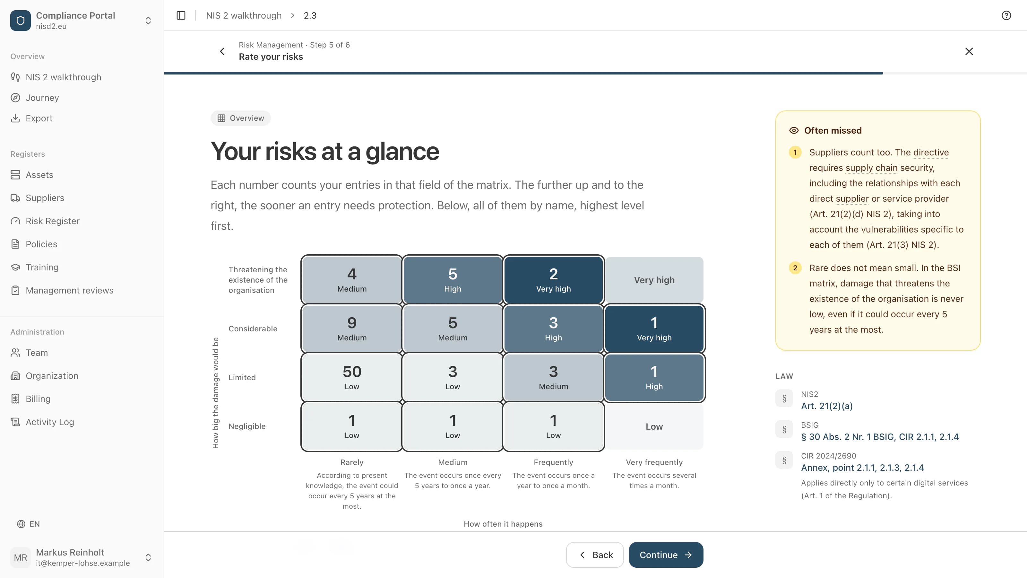
Task: Click the compass icon beside Journey
Action: pyautogui.click(x=15, y=98)
